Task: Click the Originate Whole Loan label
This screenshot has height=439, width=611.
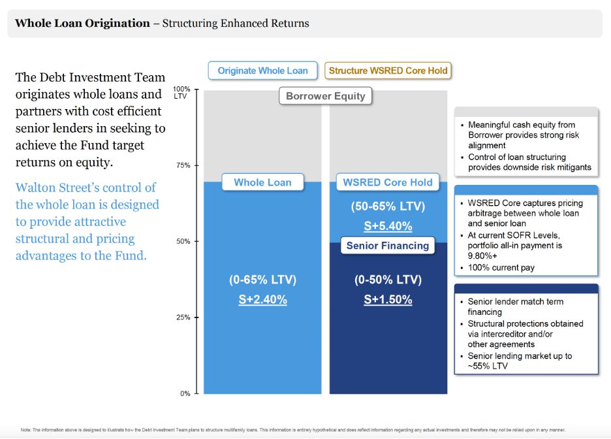Action: click(262, 71)
